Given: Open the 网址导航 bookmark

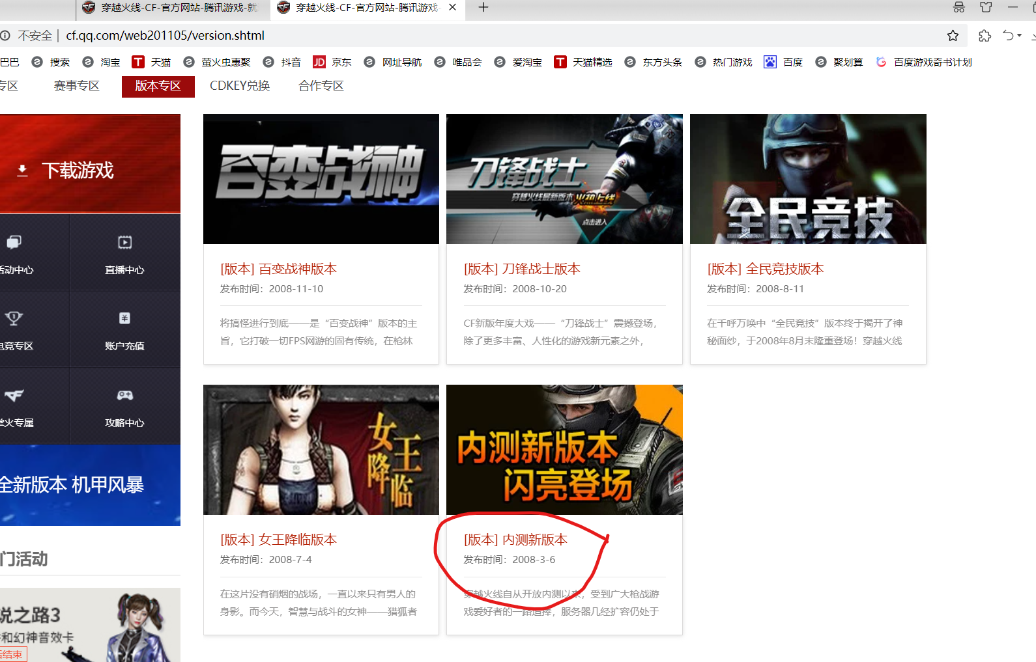Looking at the screenshot, I should 393,62.
